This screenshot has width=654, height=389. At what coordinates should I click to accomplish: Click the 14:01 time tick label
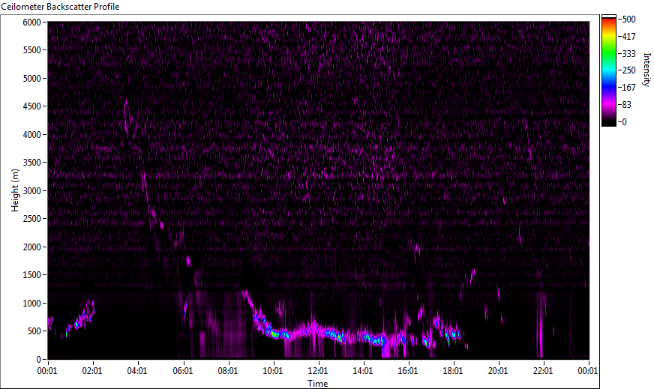[363, 371]
